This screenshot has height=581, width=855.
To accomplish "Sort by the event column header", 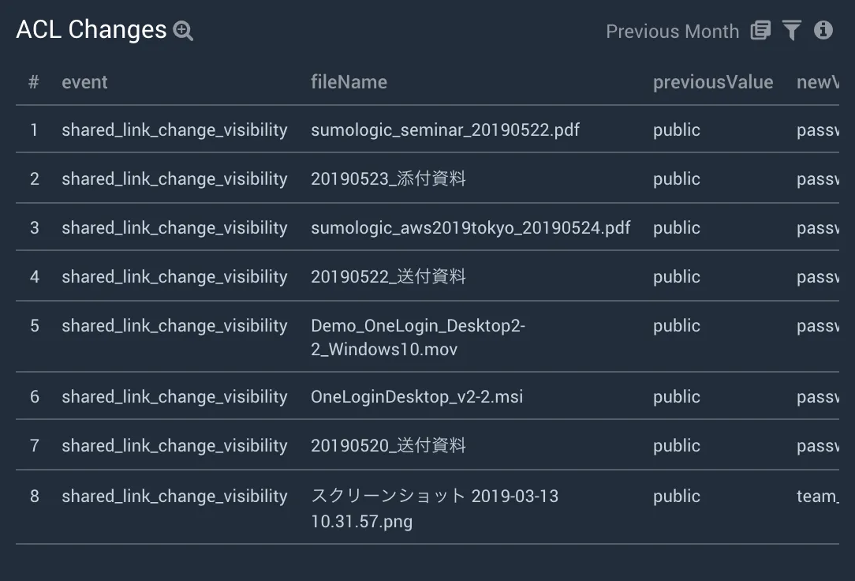I will tap(84, 82).
